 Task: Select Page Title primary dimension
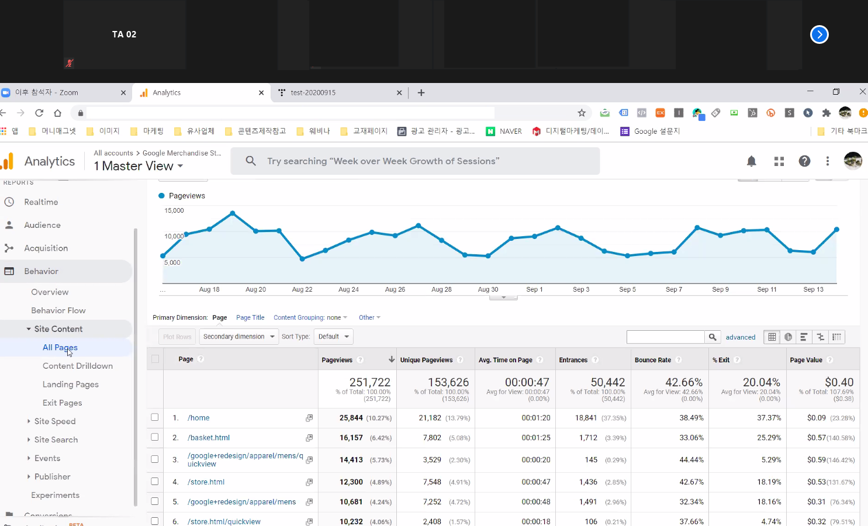[250, 317]
